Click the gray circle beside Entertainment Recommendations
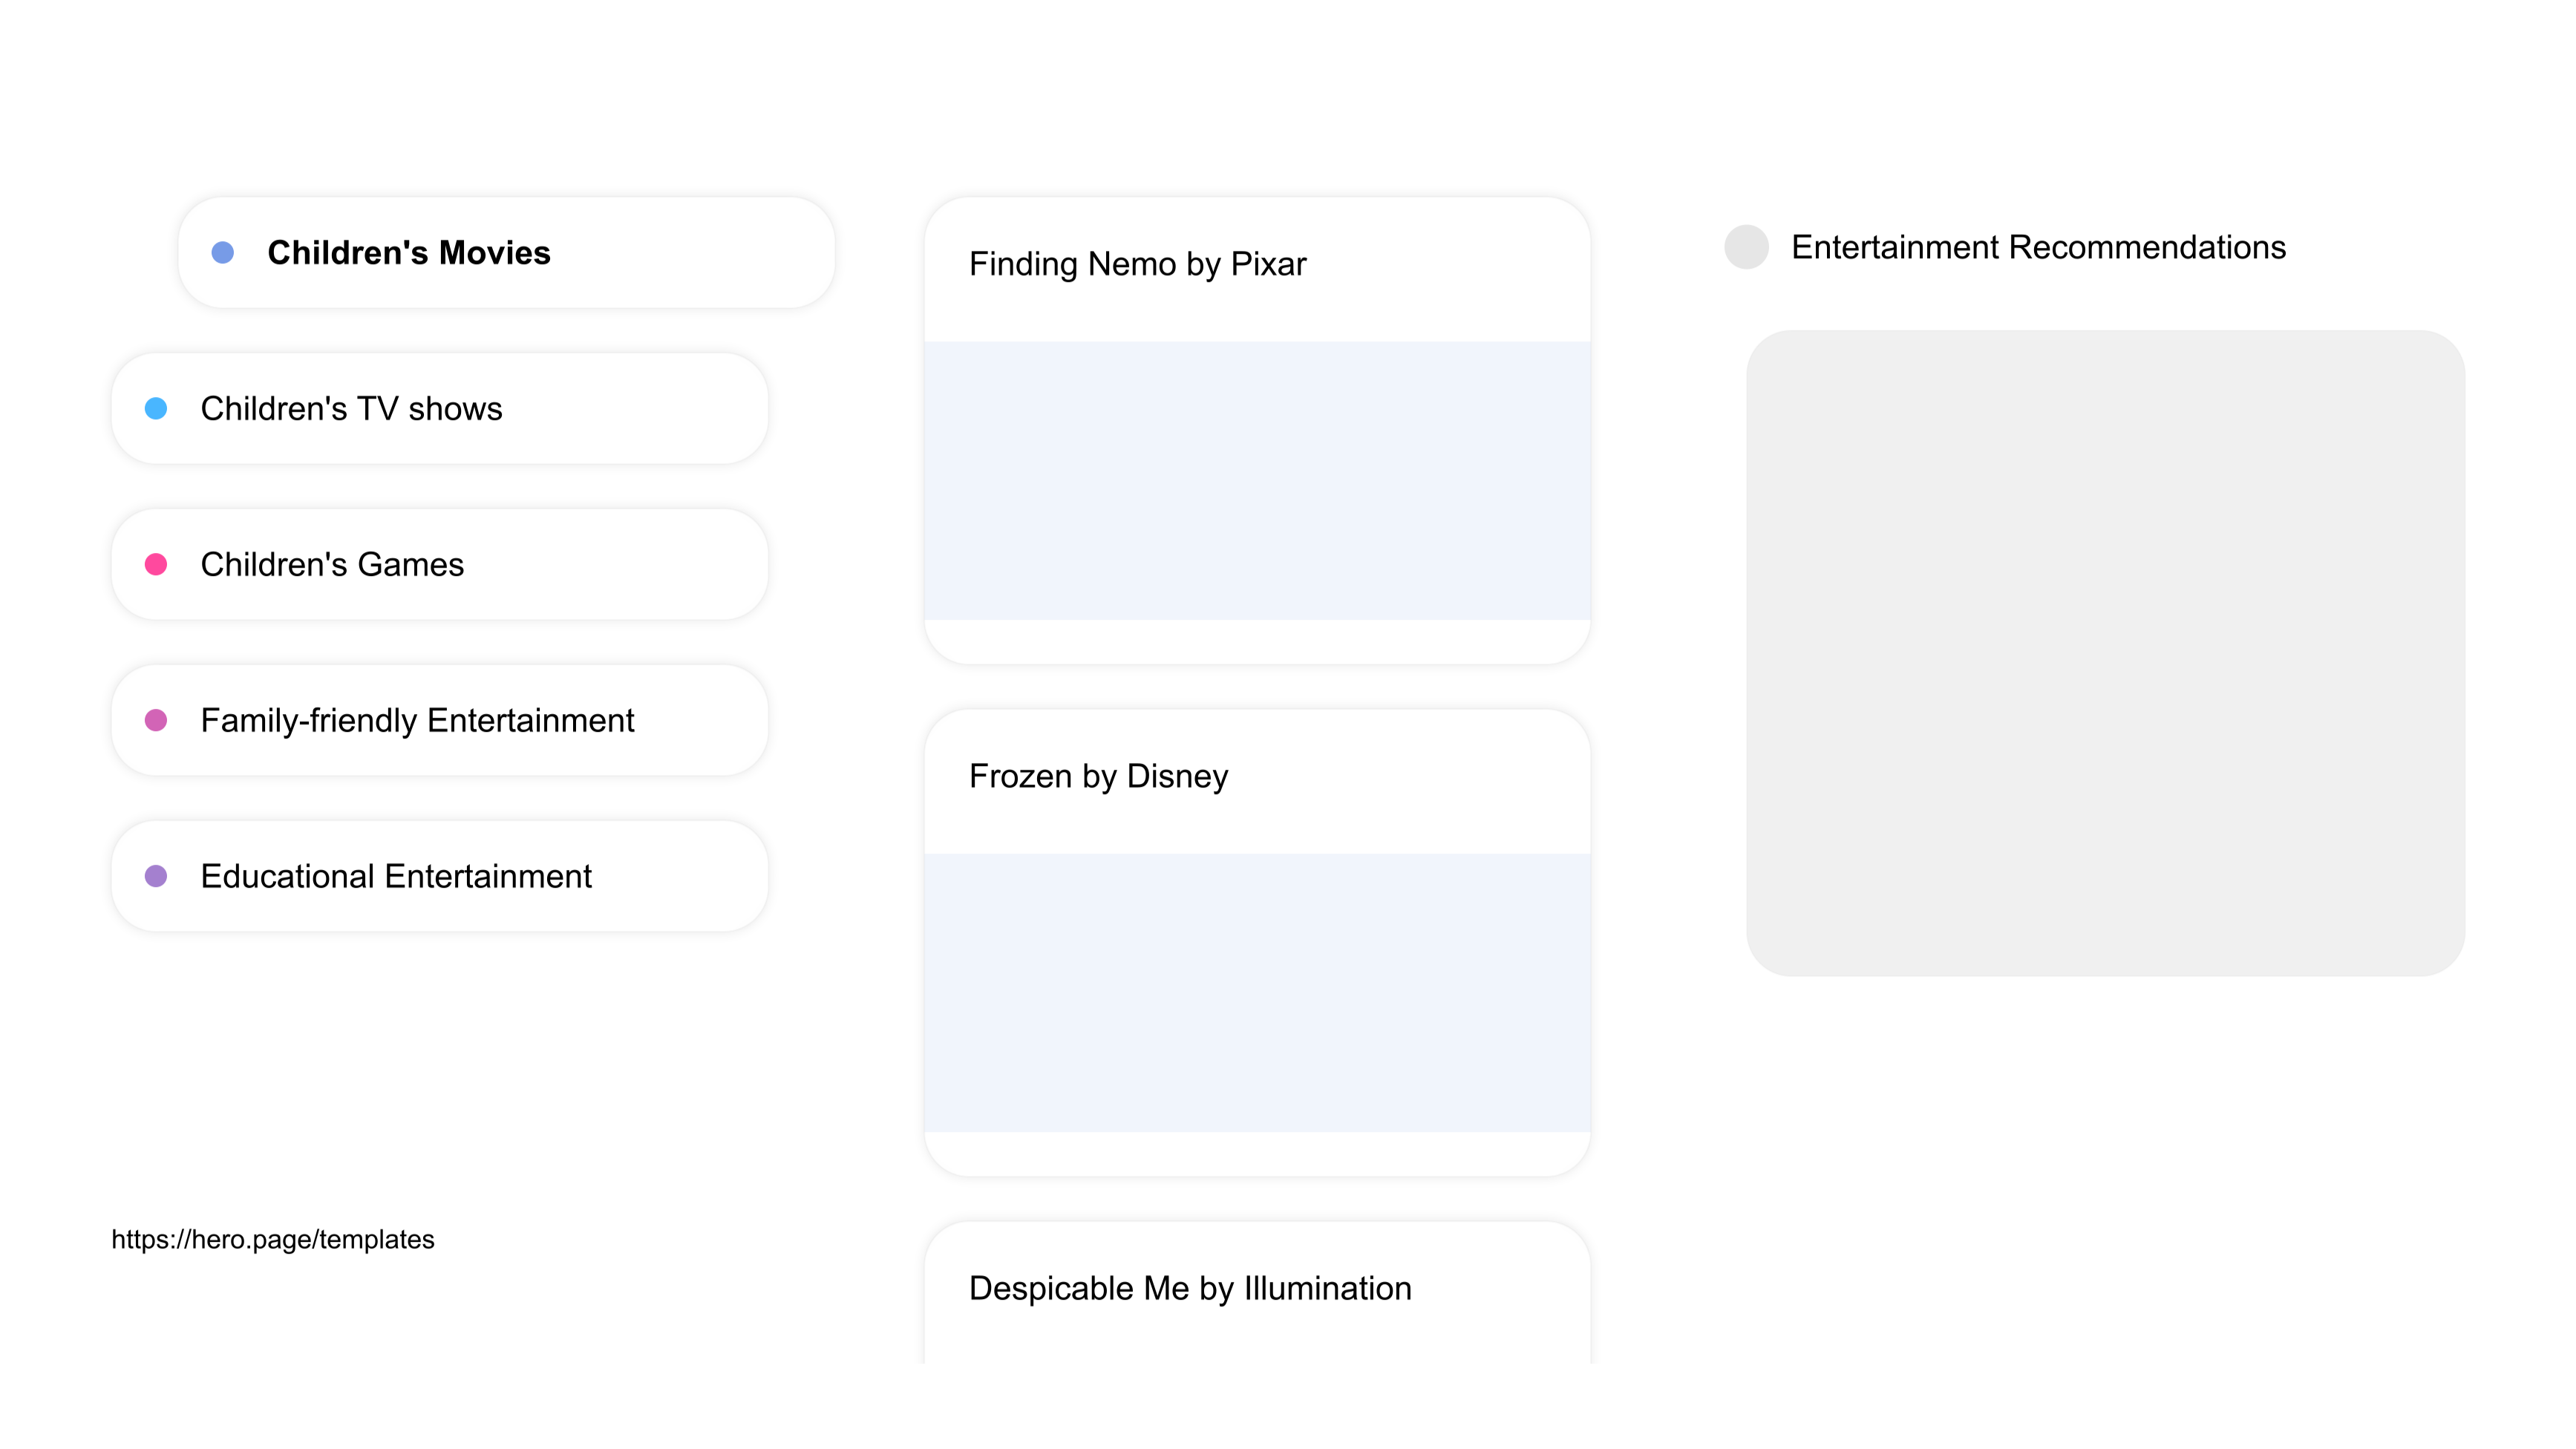 [1746, 247]
